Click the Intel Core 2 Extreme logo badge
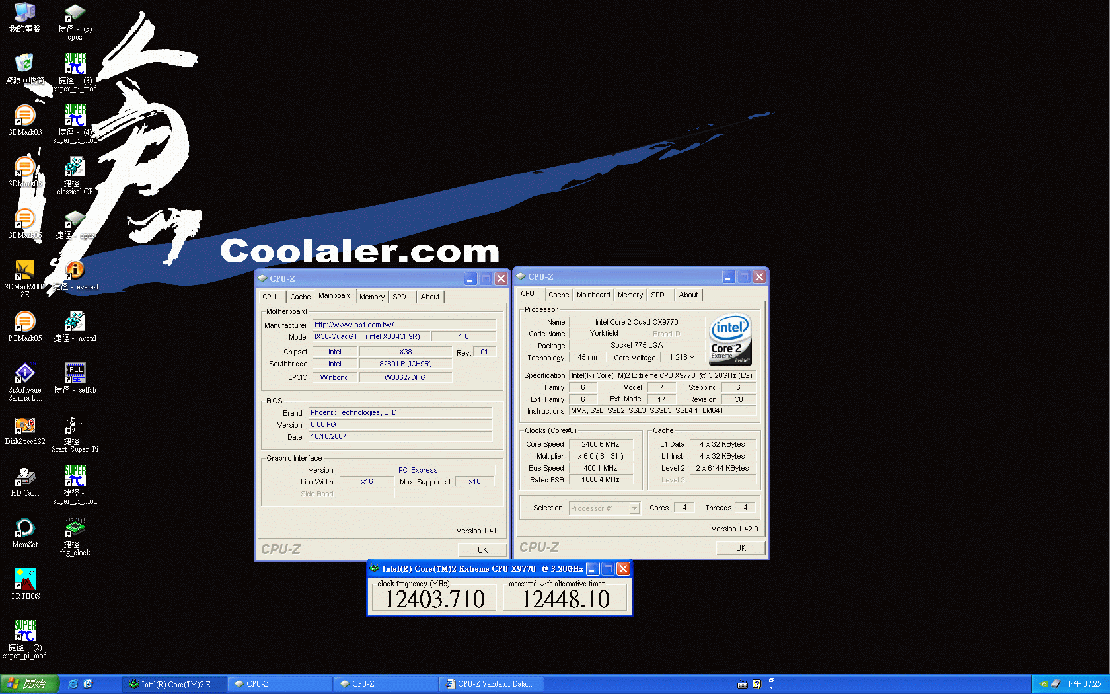This screenshot has height=694, width=1110. pyautogui.click(x=730, y=339)
